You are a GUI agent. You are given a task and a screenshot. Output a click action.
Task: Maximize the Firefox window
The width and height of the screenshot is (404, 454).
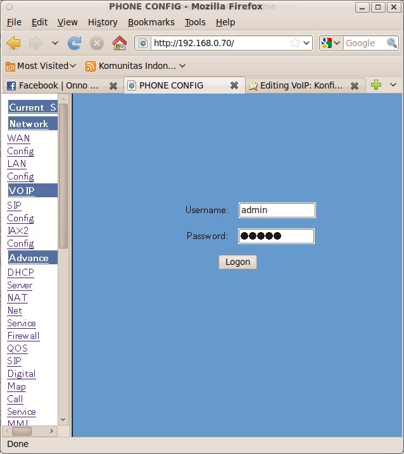(378, 7)
